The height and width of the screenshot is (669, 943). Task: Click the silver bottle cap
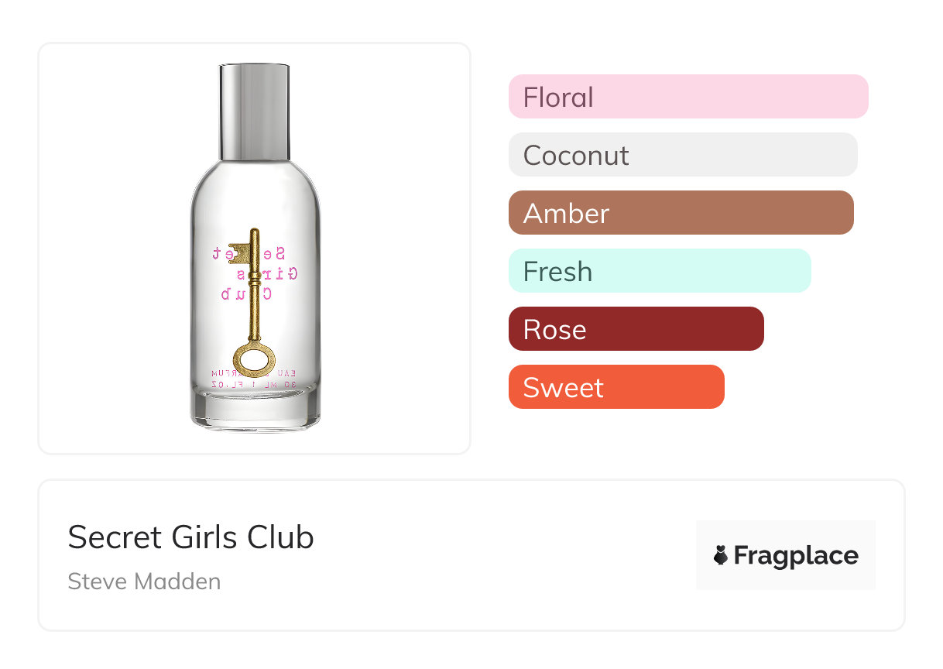click(255, 110)
